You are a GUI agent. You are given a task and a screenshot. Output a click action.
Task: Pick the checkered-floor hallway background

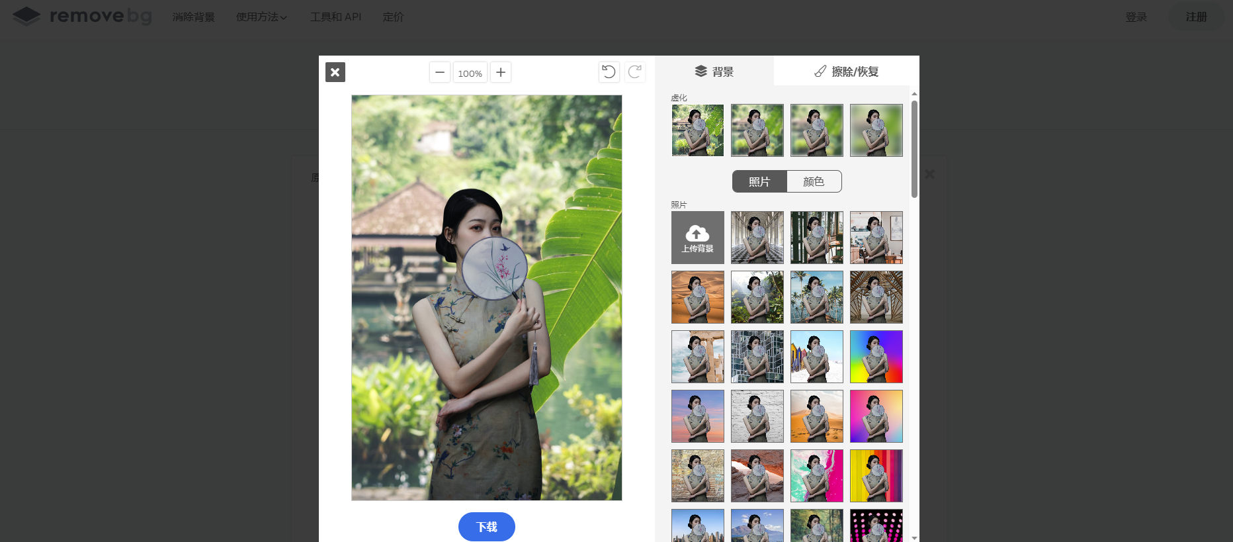click(x=757, y=238)
